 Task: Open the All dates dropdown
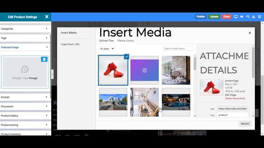(107, 49)
